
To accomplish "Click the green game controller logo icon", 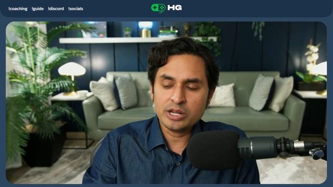I will [158, 8].
